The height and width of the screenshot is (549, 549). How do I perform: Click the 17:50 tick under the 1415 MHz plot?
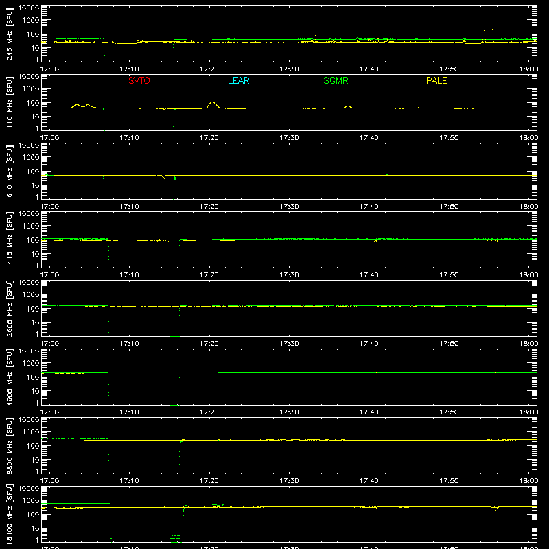coord(449,275)
